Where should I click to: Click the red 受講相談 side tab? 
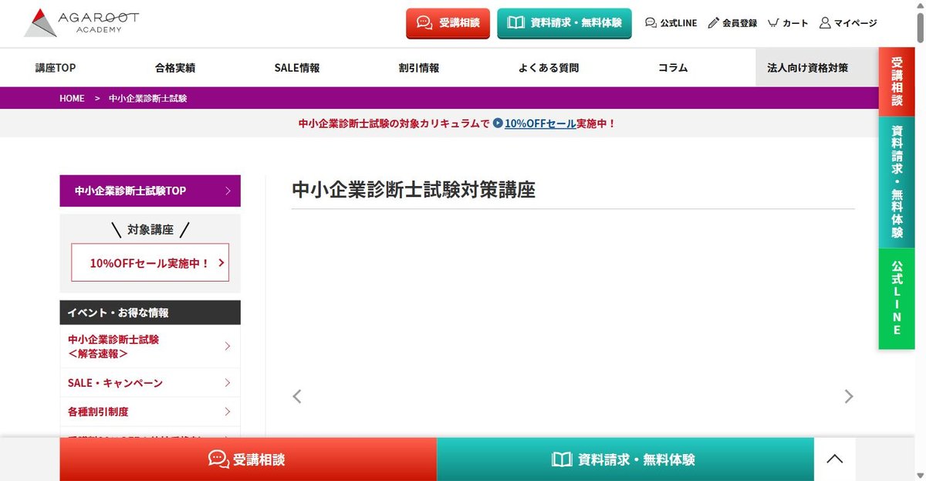coord(897,81)
